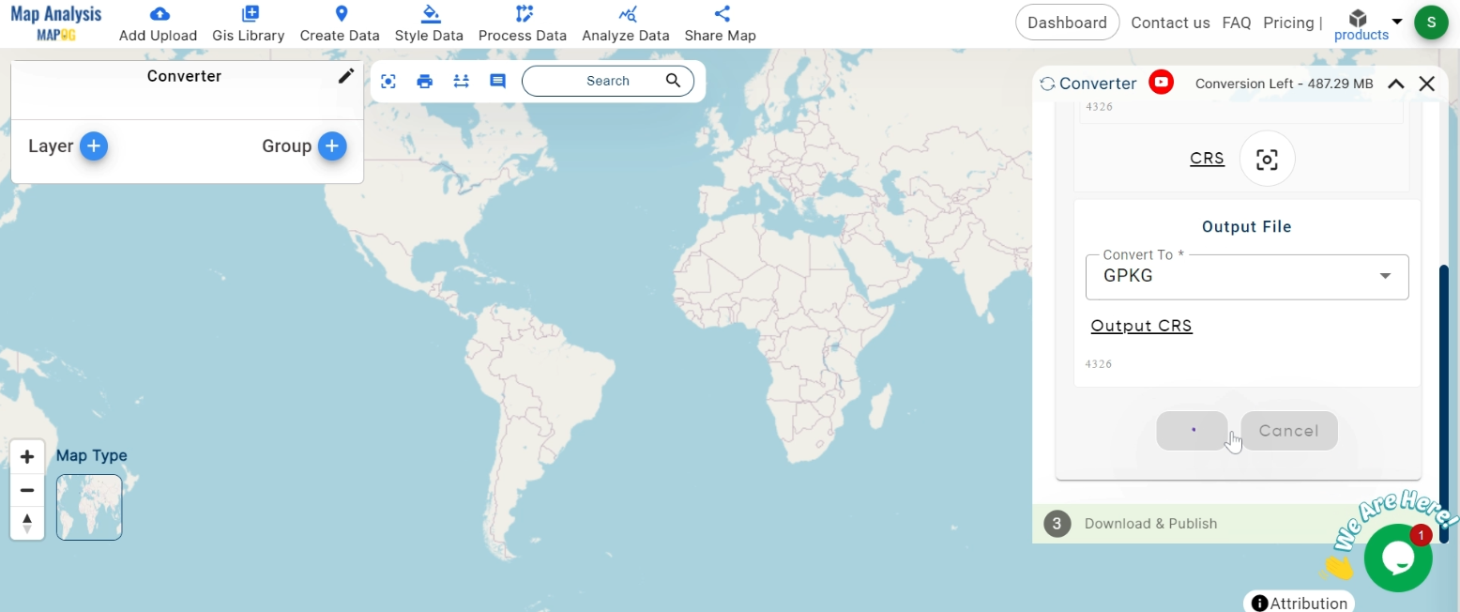Click the CRS picker scanner icon

[x=1267, y=159]
